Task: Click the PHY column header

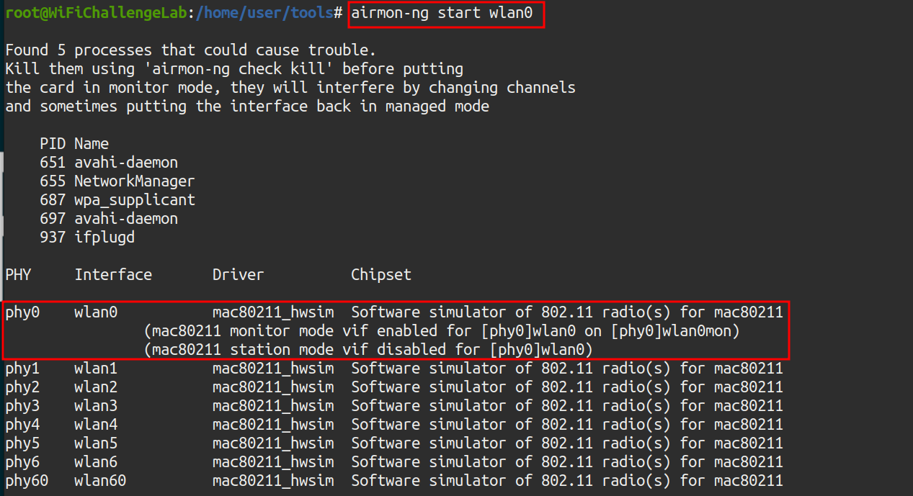Action: tap(18, 274)
